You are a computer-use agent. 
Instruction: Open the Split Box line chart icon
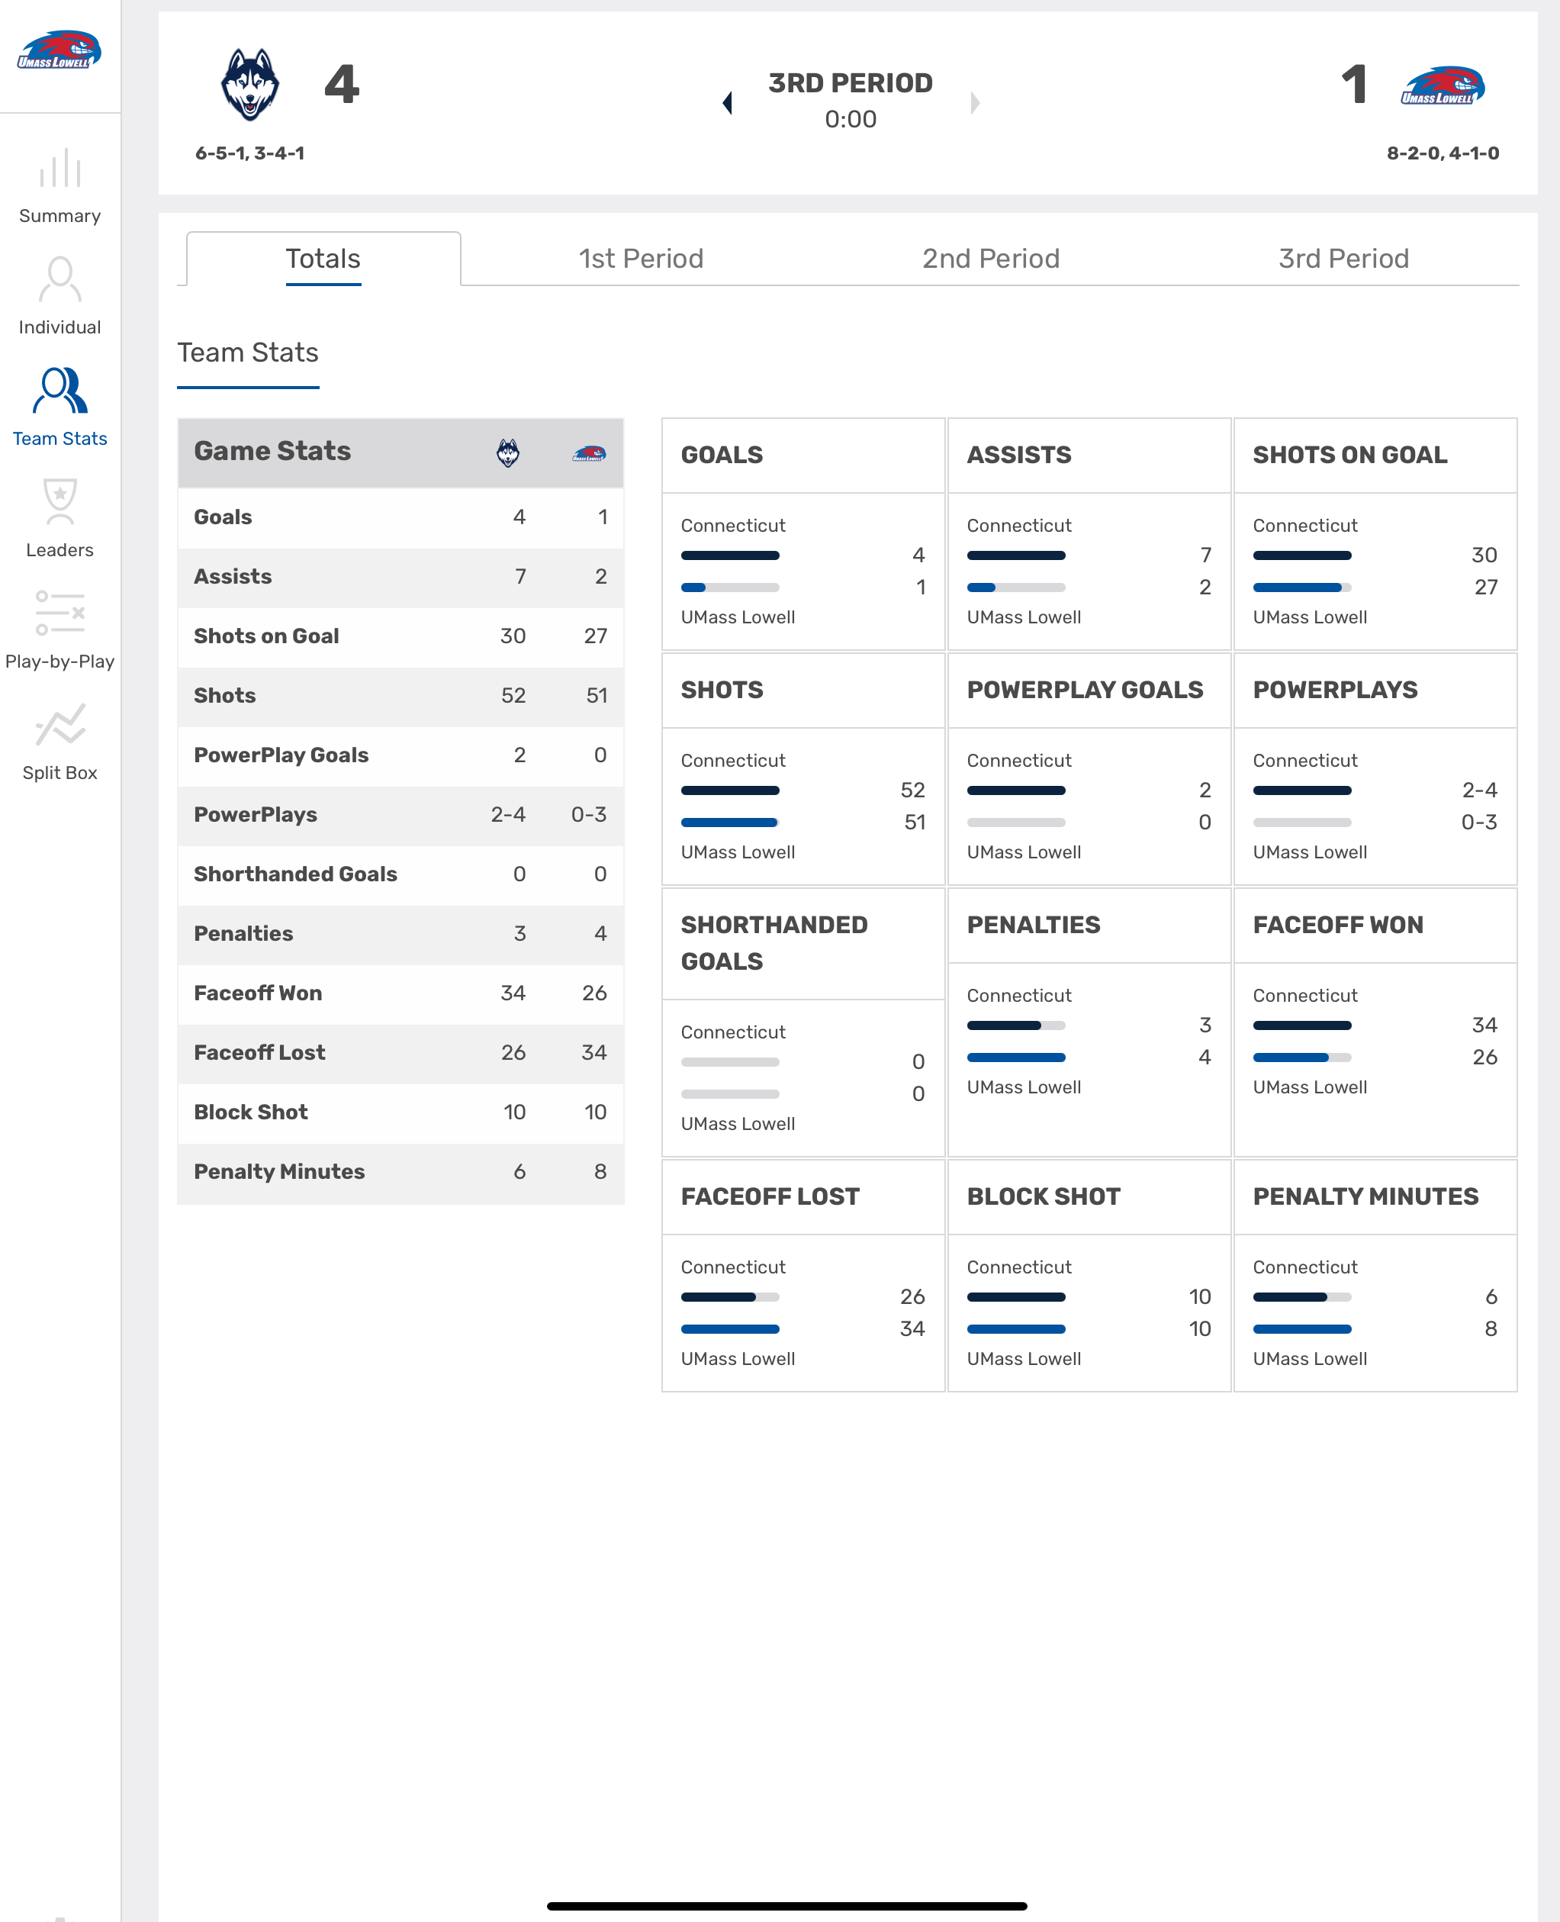coord(60,725)
